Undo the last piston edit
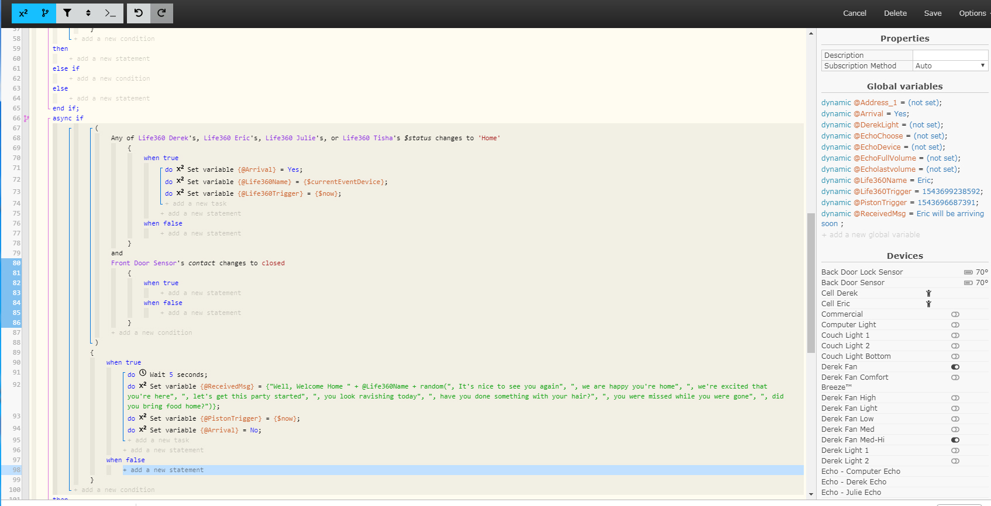The height and width of the screenshot is (506, 991). point(139,13)
